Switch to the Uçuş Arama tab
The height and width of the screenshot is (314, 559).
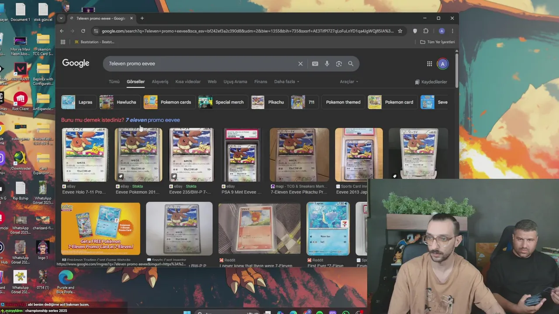[x=235, y=82]
